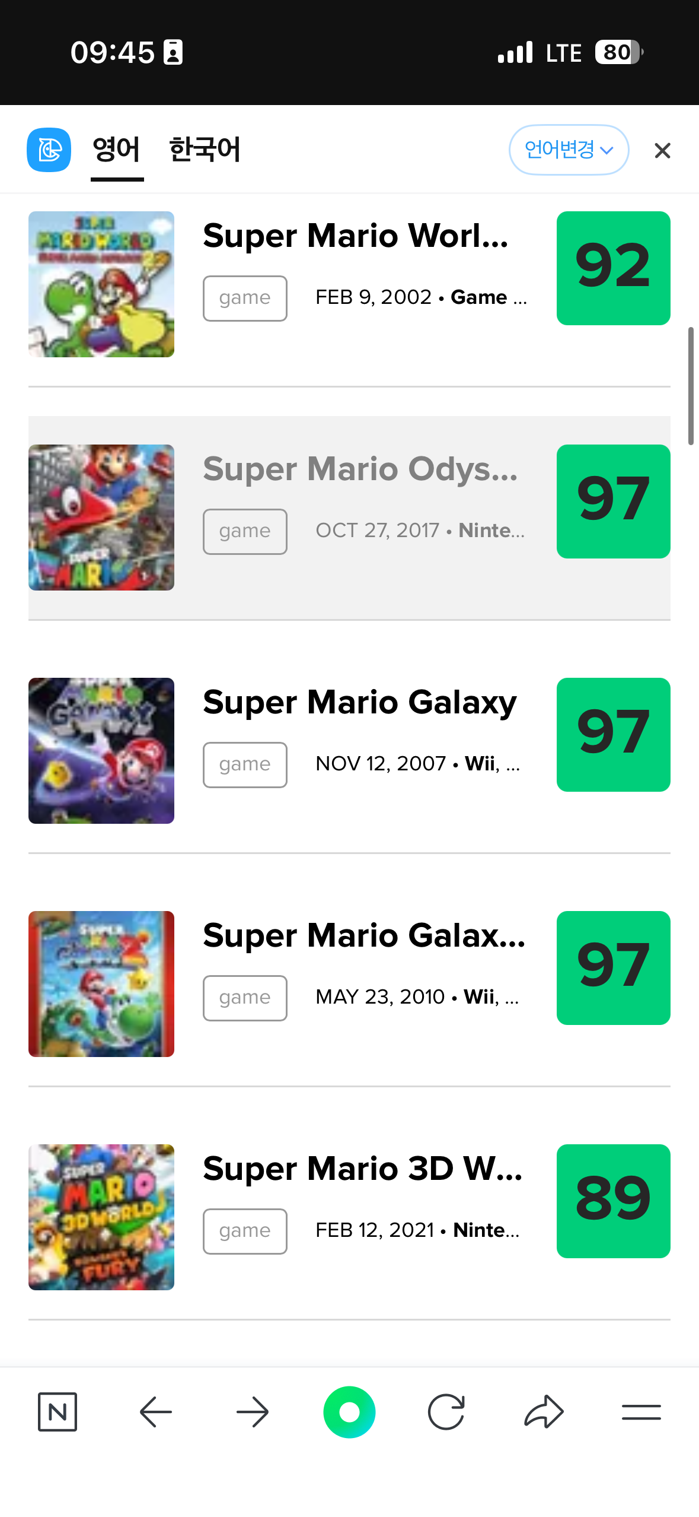The width and height of the screenshot is (699, 1517).
Task: Share the page using share arrow
Action: pyautogui.click(x=544, y=1411)
